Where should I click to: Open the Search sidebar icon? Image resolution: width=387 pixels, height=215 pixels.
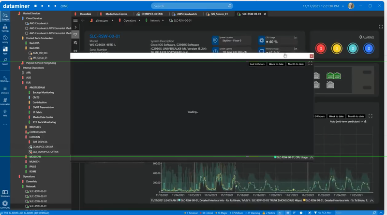[x=5, y=61]
